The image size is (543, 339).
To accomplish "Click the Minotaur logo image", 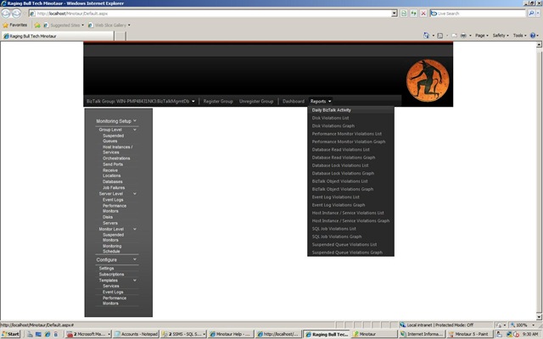I will click(428, 81).
